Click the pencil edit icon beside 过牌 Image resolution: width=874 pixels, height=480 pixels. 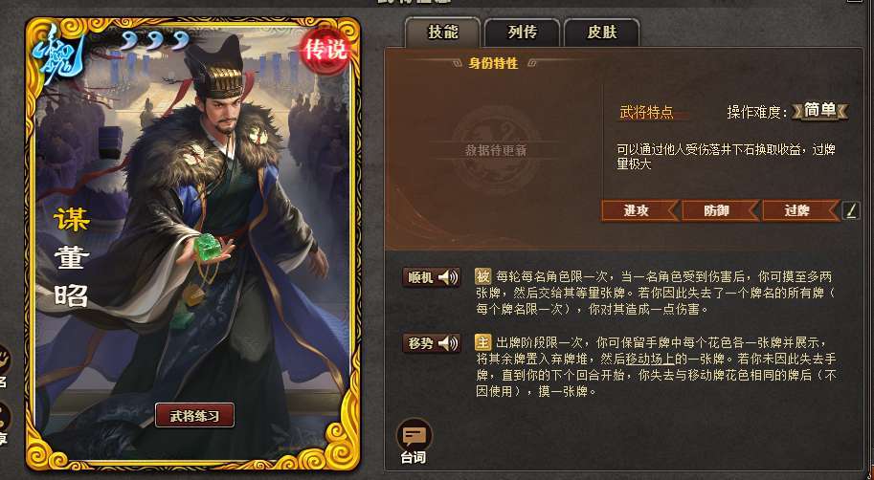point(851,210)
